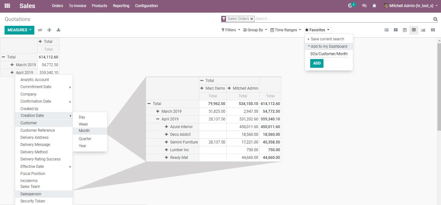Switch to list view icon
Image resolution: width=441 pixels, height=205 pixels.
pos(386,30)
